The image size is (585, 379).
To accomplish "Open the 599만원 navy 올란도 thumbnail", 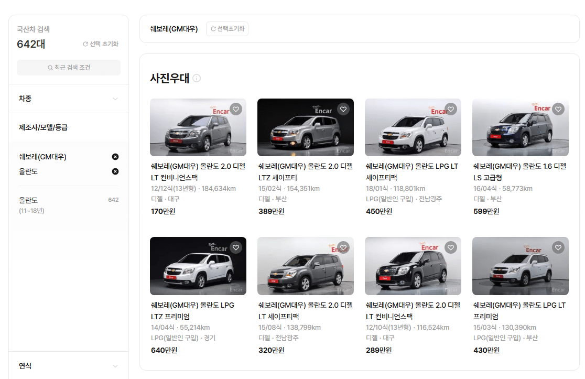I will (x=521, y=127).
